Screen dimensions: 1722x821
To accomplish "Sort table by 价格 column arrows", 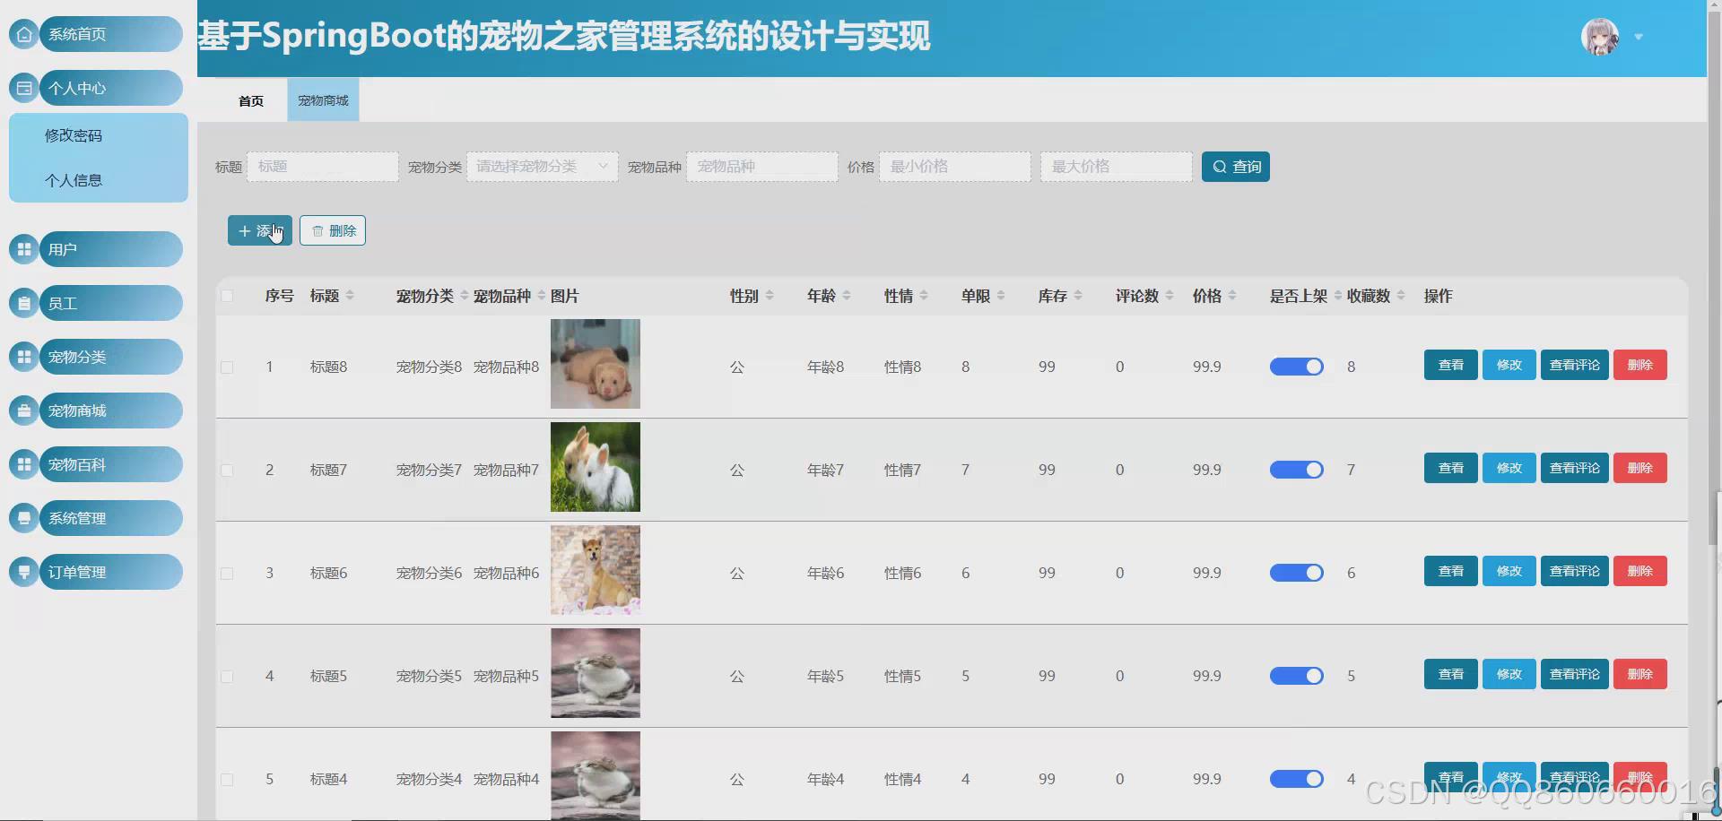I will click(x=1232, y=296).
